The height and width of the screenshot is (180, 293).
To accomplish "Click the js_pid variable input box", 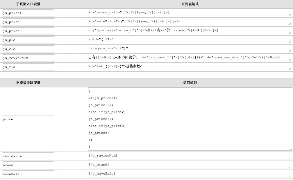I will 28,40.
